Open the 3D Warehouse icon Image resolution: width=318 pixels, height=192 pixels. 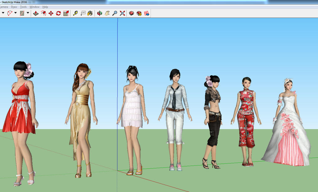pos(131,13)
